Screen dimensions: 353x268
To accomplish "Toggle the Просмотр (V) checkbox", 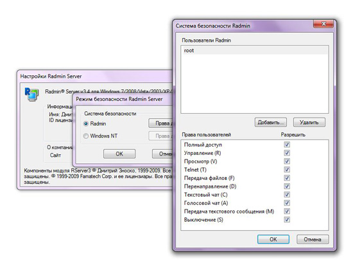I will click(287, 161).
